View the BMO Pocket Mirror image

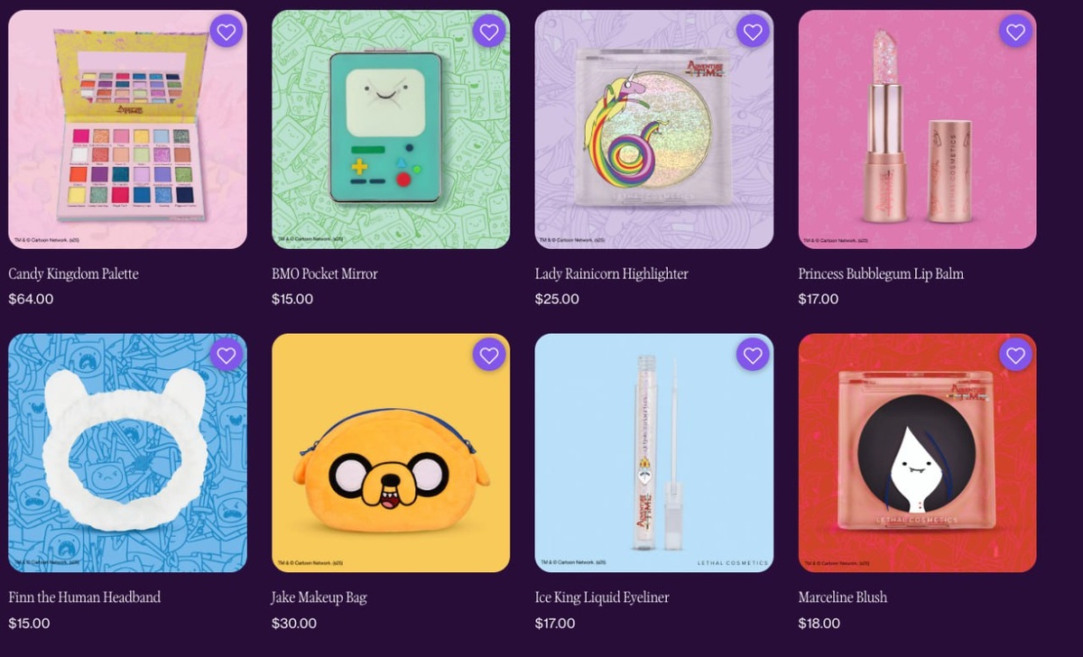[391, 129]
